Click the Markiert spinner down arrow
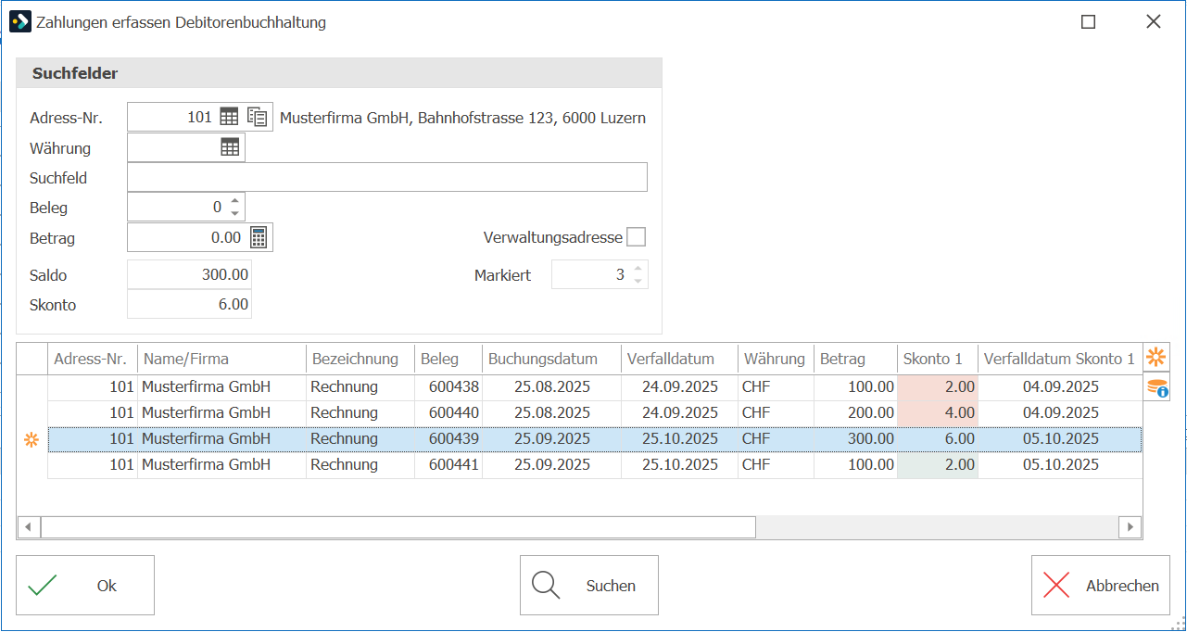Screen dimensions: 1187x632 pos(638,281)
